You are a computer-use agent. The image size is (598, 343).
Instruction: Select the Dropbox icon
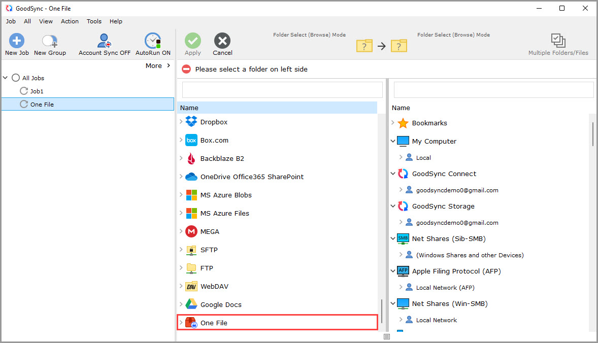(x=191, y=122)
